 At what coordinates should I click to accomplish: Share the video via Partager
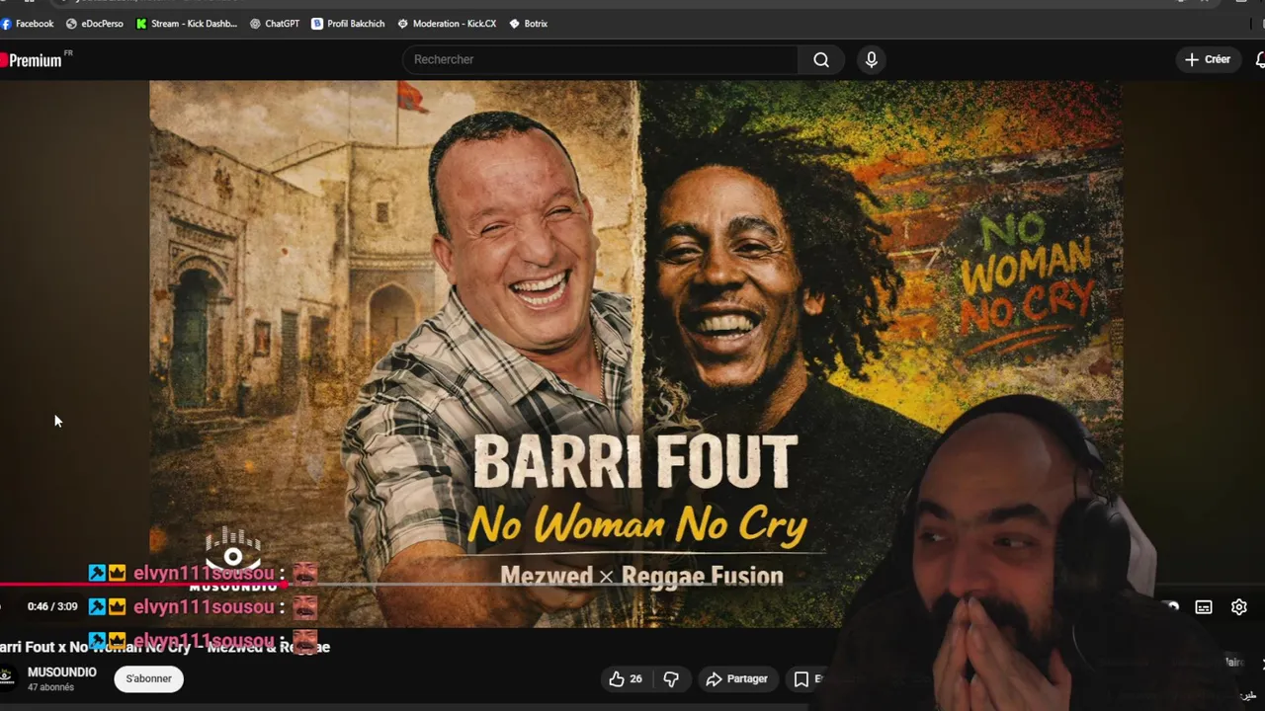(x=737, y=678)
